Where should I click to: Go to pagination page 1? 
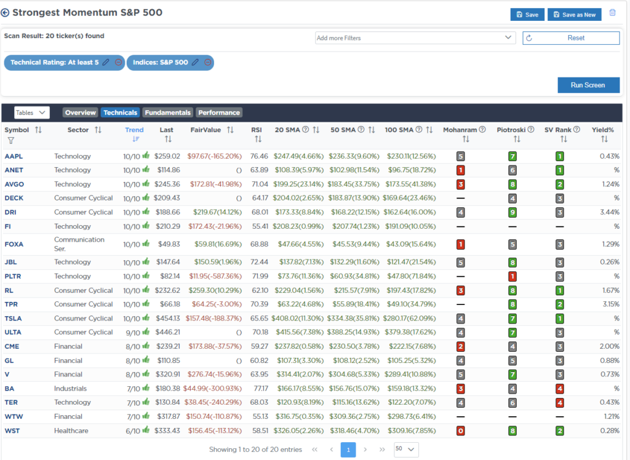tap(348, 450)
